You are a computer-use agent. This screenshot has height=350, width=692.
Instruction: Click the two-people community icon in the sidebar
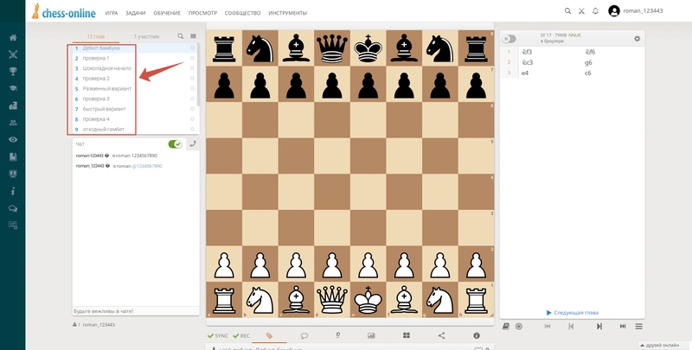(x=13, y=123)
